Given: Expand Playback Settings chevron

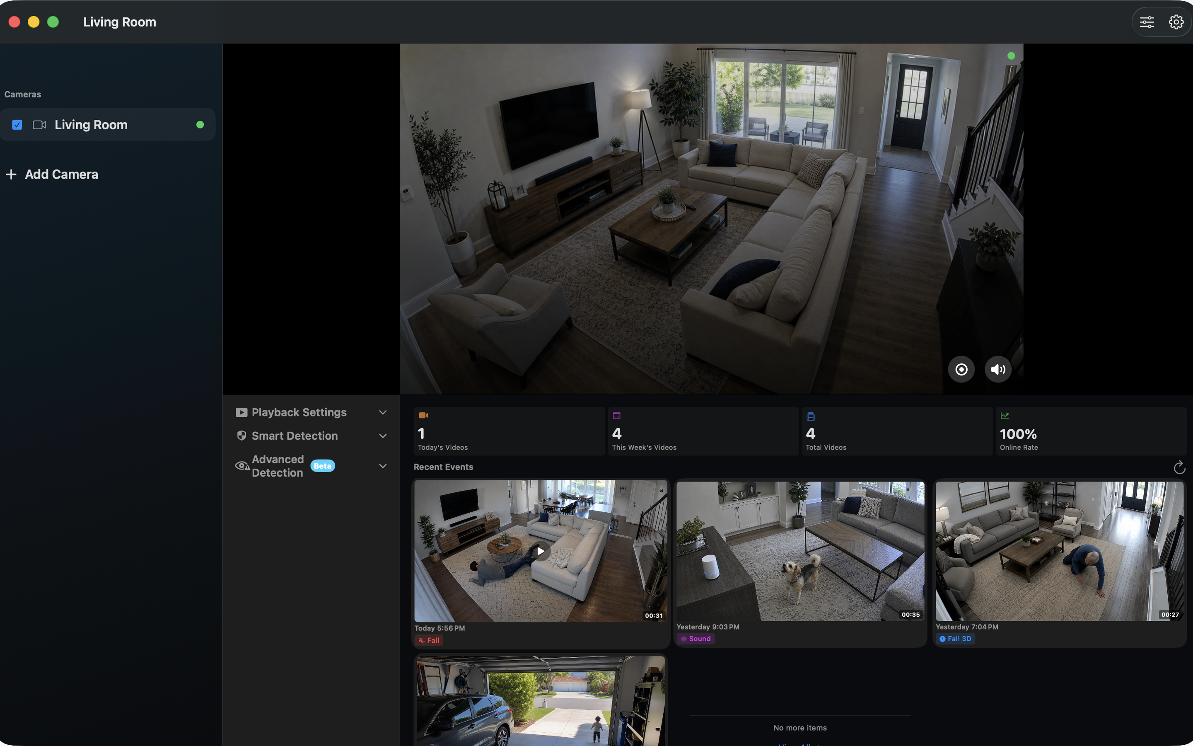Looking at the screenshot, I should click(x=383, y=412).
